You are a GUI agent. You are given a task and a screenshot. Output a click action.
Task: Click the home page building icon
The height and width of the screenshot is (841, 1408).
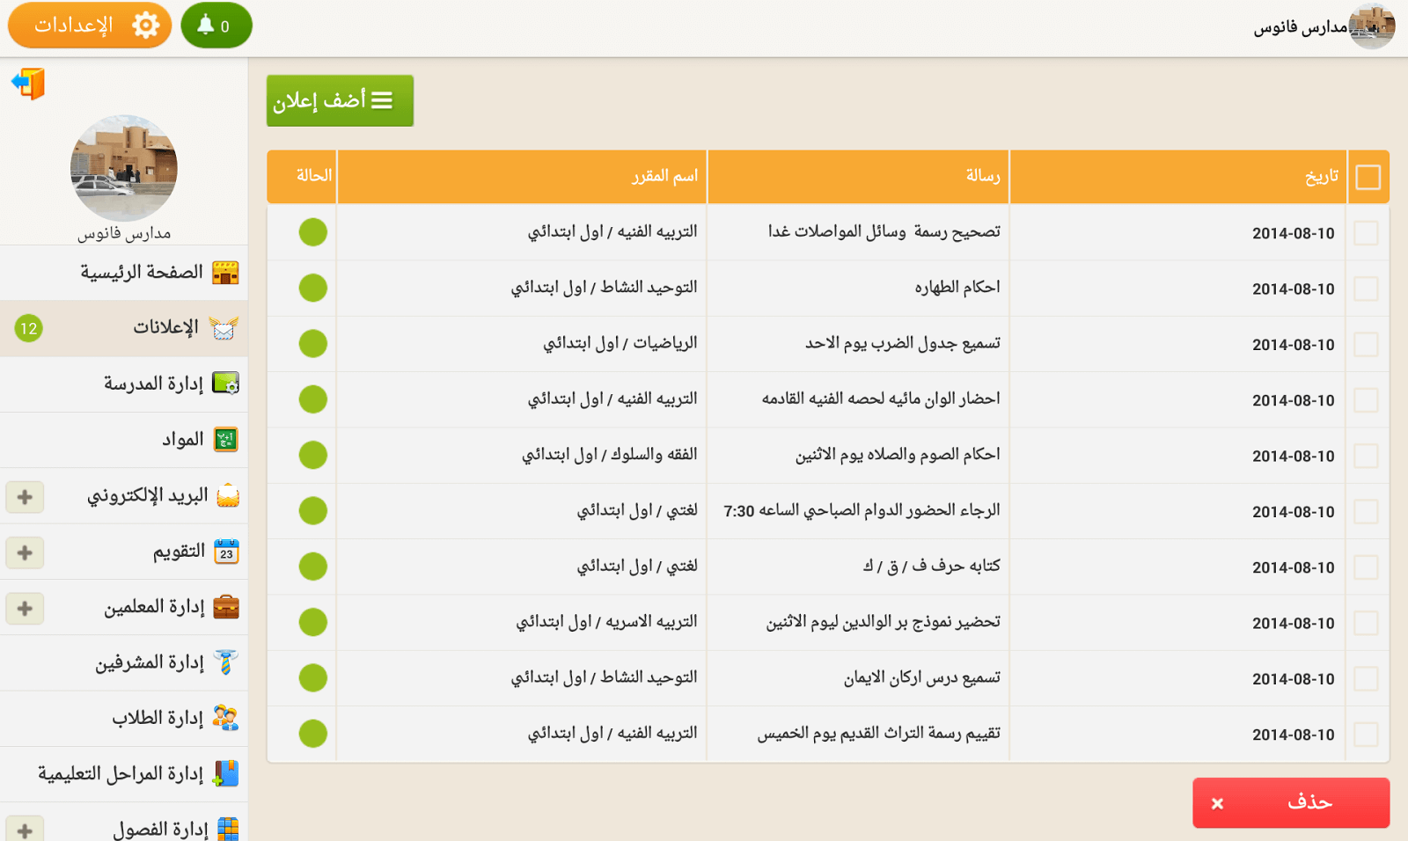click(225, 273)
